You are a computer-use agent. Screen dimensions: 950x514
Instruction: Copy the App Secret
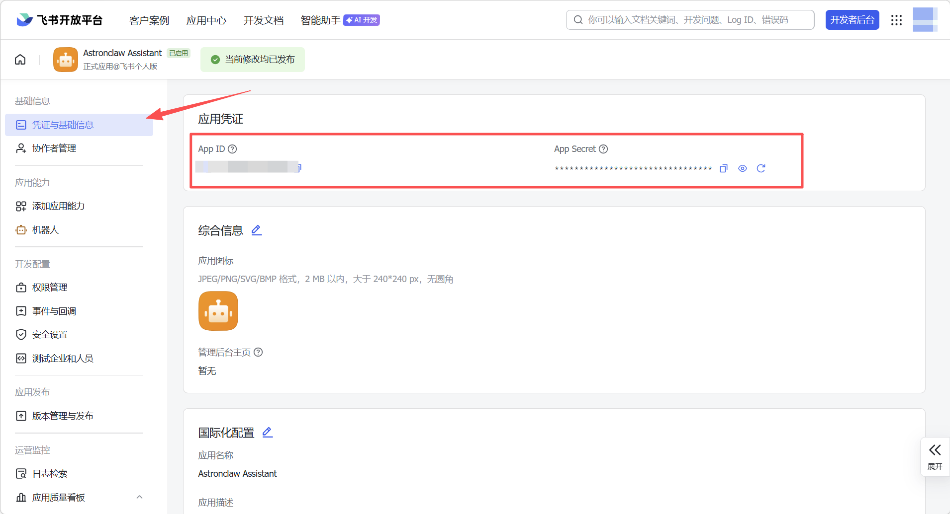click(724, 168)
